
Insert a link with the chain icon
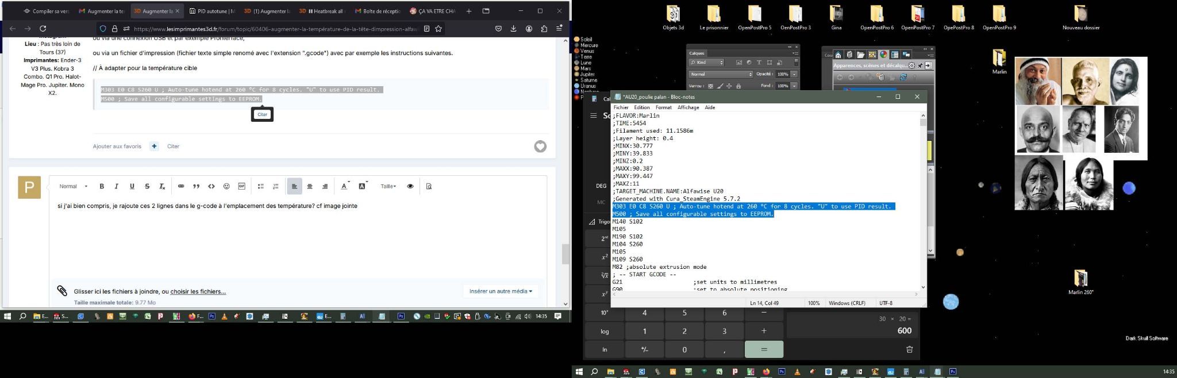click(x=181, y=186)
